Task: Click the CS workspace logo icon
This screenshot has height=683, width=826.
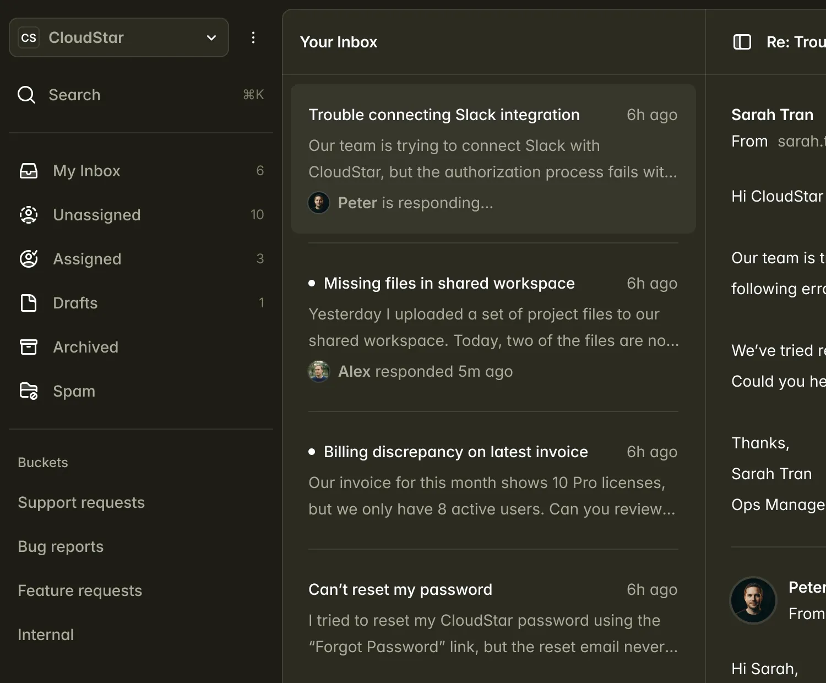Action: tap(29, 37)
